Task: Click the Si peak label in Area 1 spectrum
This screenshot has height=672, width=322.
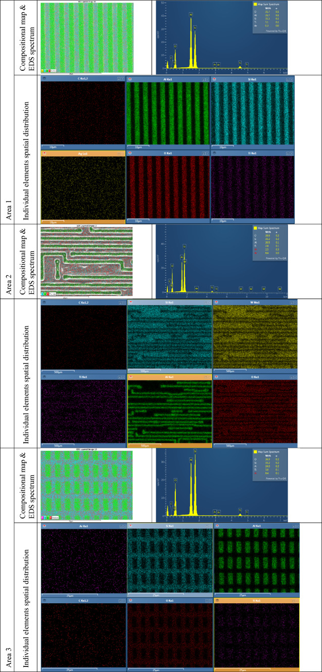Action: (195, 27)
